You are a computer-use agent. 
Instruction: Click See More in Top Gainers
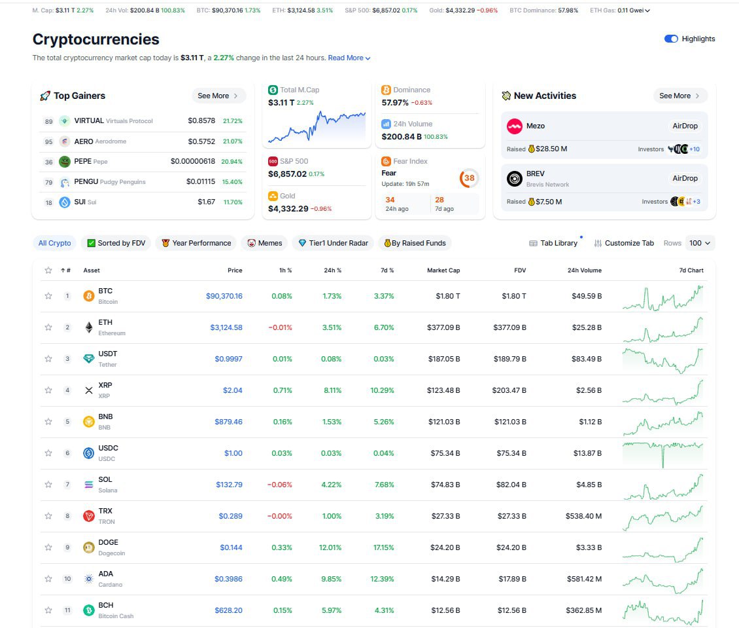[218, 96]
